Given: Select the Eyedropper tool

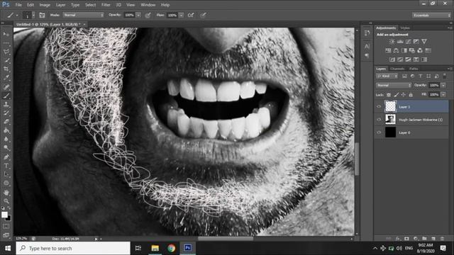Looking at the screenshot, I should tap(6, 78).
